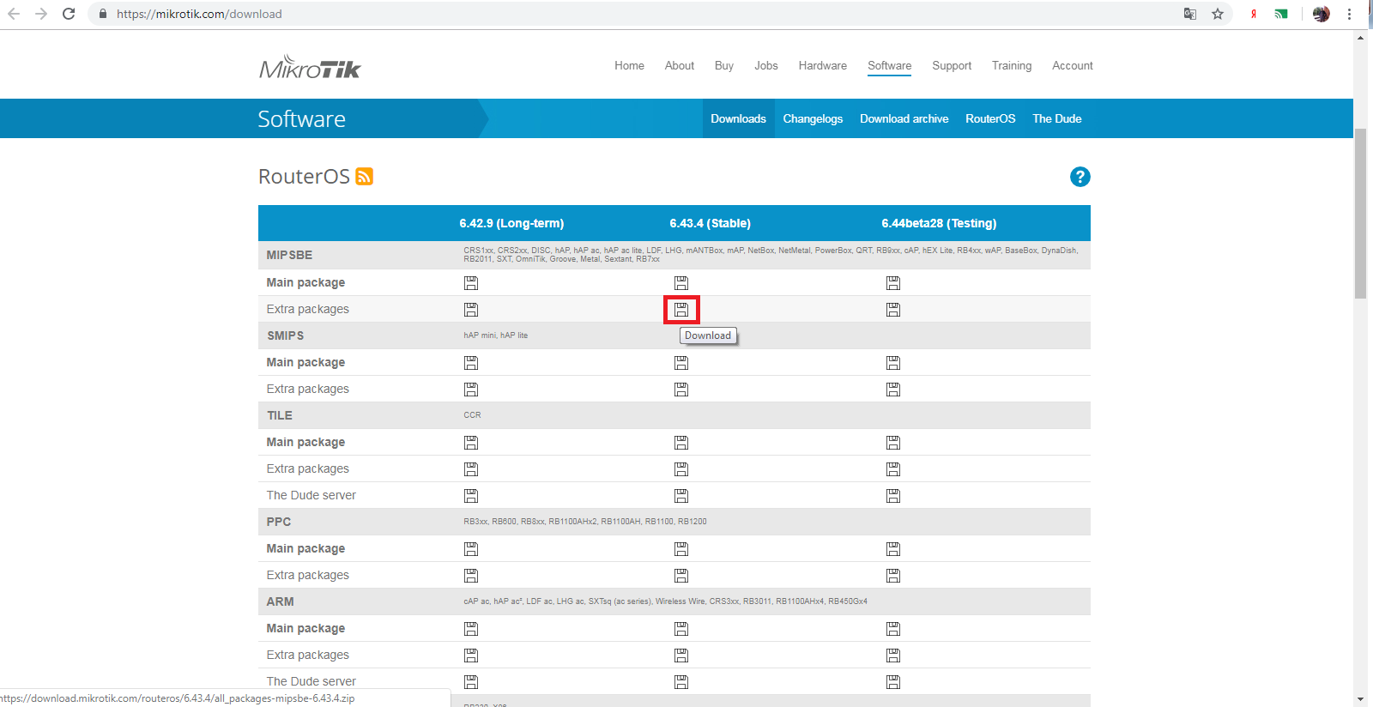Download PPC Main package Stable version
Image resolution: width=1373 pixels, height=707 pixels.
coord(681,549)
